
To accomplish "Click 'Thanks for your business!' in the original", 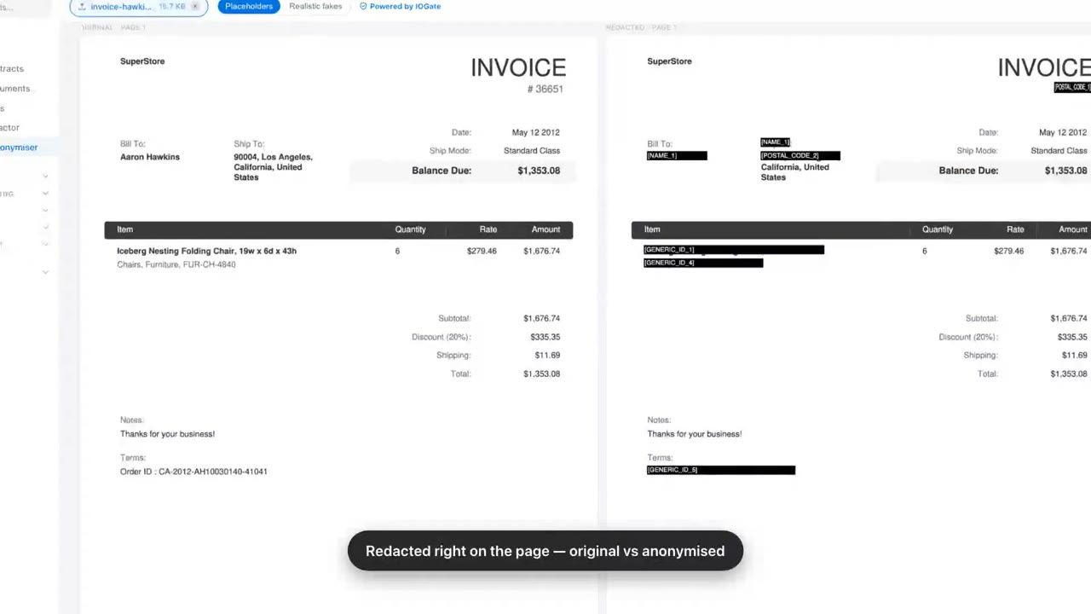I will [167, 434].
